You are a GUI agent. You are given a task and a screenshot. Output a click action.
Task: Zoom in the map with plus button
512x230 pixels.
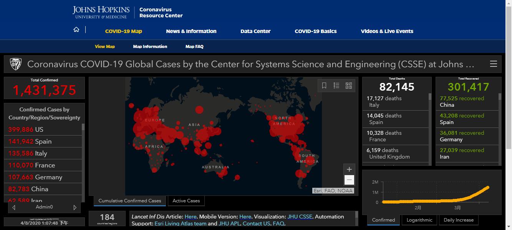(x=349, y=169)
